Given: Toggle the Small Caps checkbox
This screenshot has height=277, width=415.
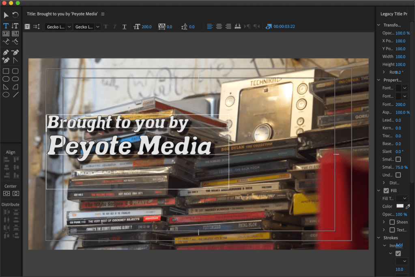Looking at the screenshot, I should [398, 159].
